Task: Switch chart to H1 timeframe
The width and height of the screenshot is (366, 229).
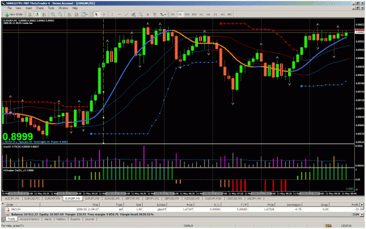Action: 201,15
